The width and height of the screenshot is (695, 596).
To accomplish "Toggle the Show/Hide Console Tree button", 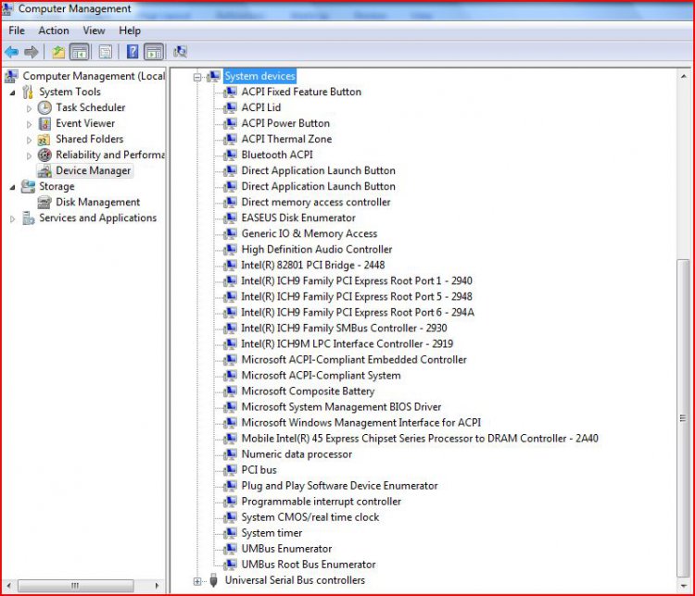I will pyautogui.click(x=80, y=52).
